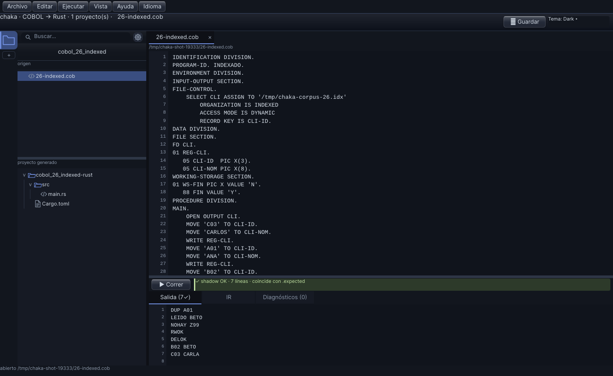This screenshot has height=376, width=613.
Task: Open the project explorer folder icon
Action: click(9, 40)
